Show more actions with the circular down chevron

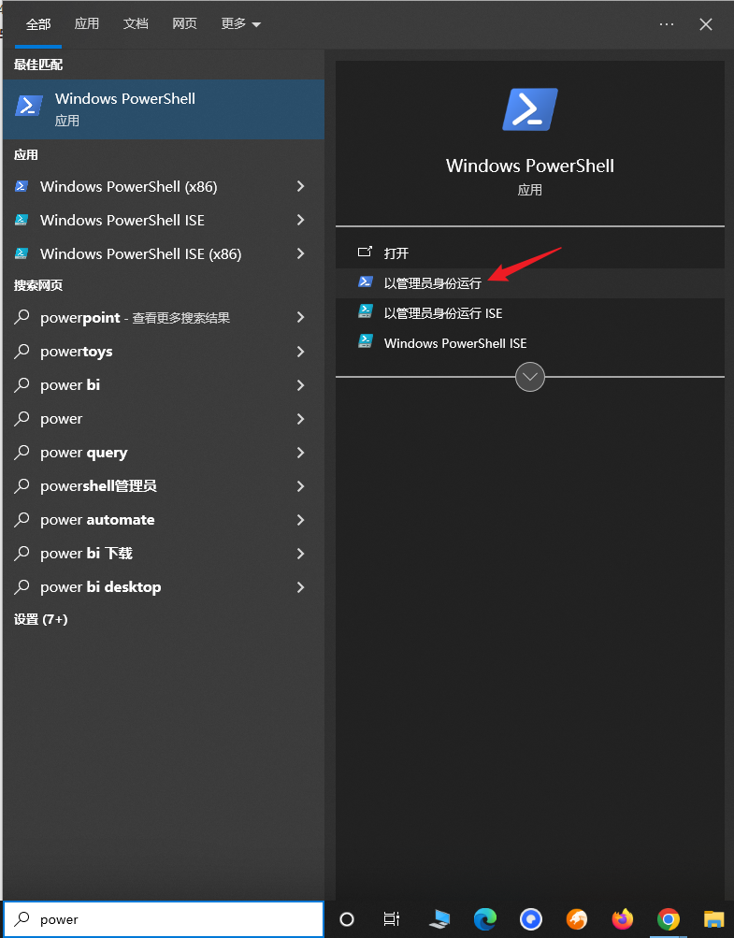tap(530, 377)
